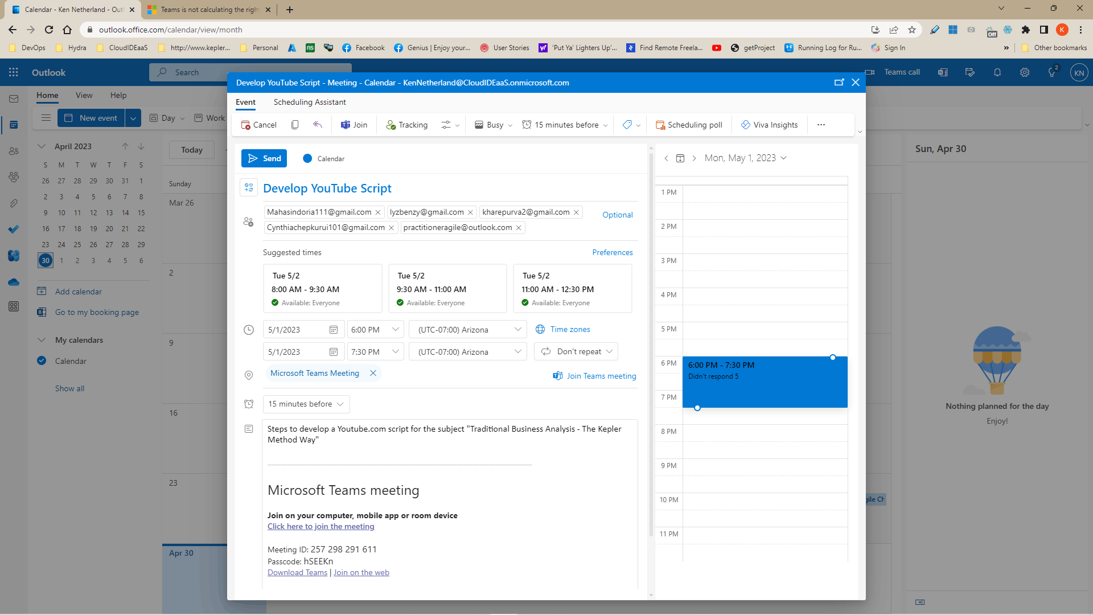
Task: Select Event tab
Action: (245, 102)
